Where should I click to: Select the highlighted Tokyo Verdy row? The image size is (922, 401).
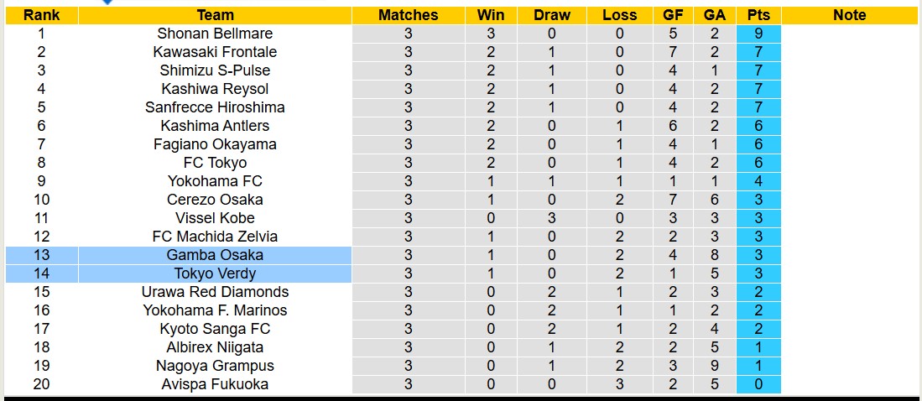215,273
